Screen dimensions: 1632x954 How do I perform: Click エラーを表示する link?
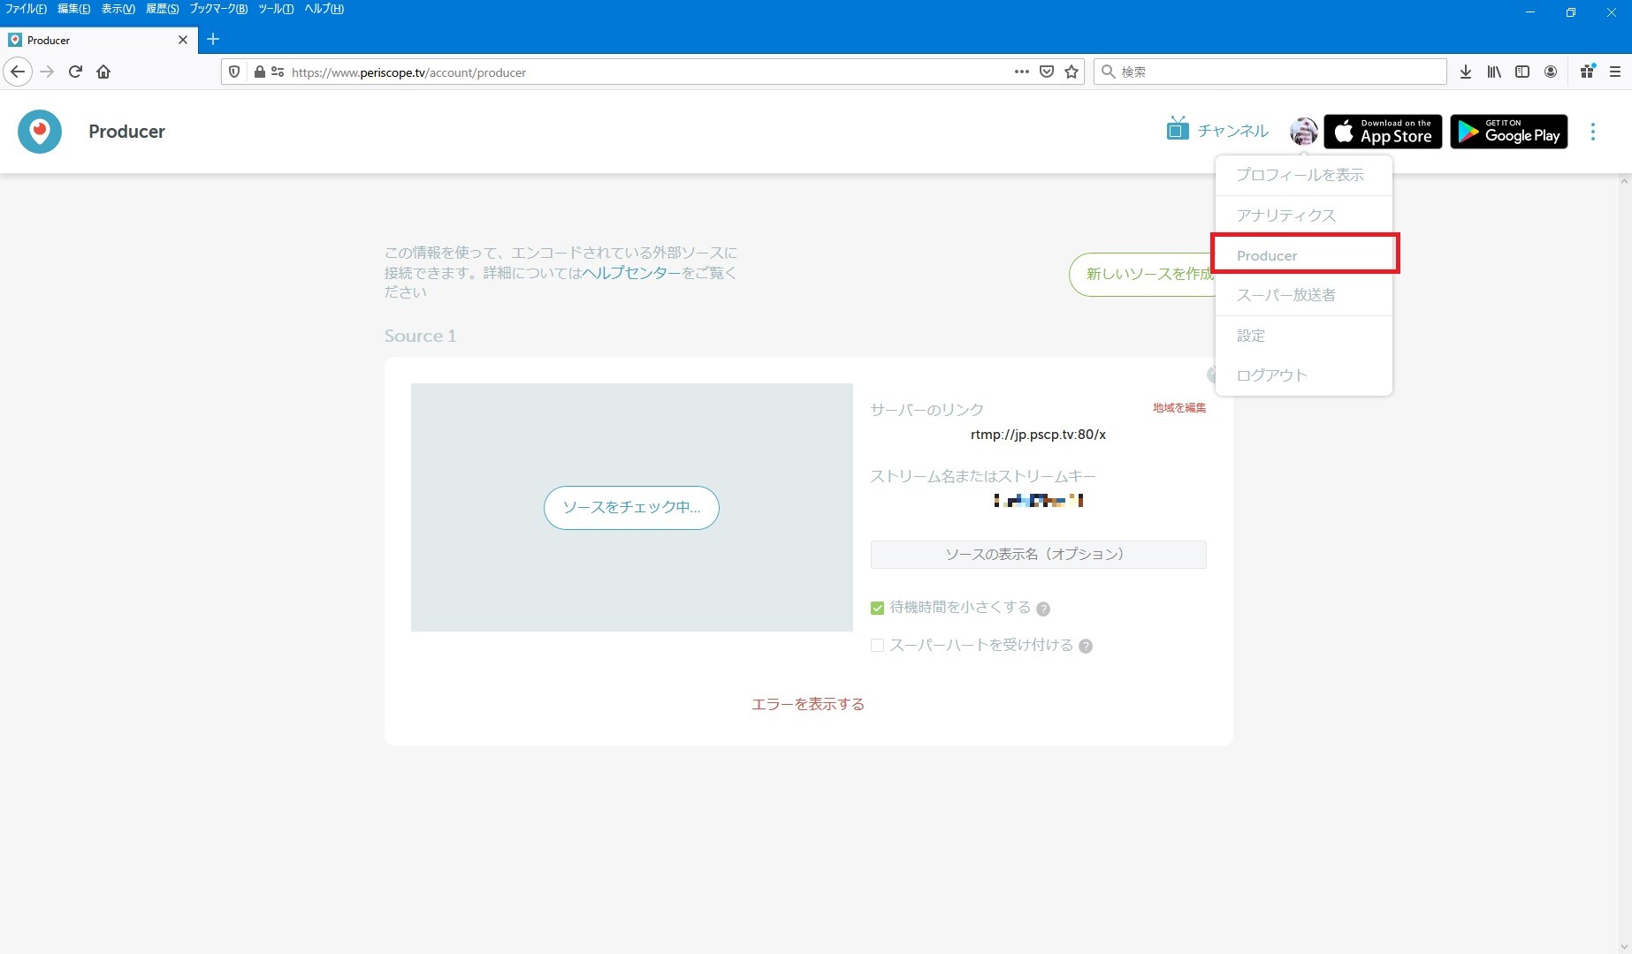[x=808, y=704]
